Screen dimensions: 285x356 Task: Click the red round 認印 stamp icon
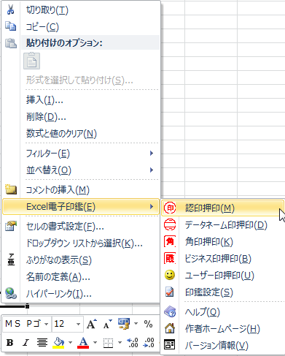pos(170,208)
